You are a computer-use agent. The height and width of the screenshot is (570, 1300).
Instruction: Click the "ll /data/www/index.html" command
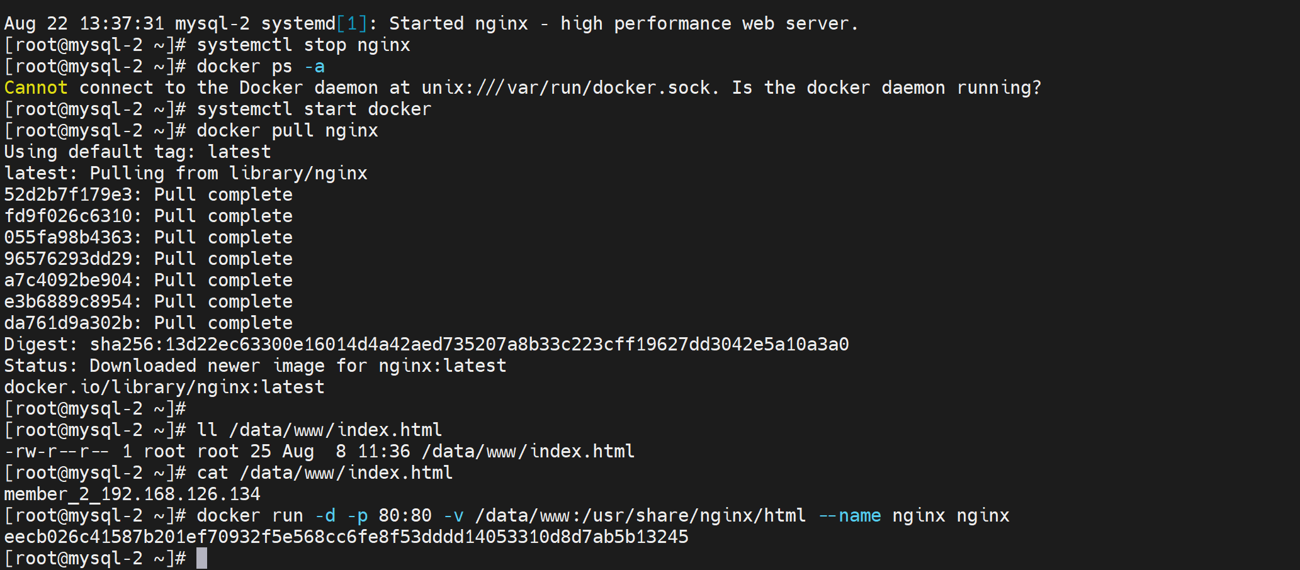click(319, 430)
